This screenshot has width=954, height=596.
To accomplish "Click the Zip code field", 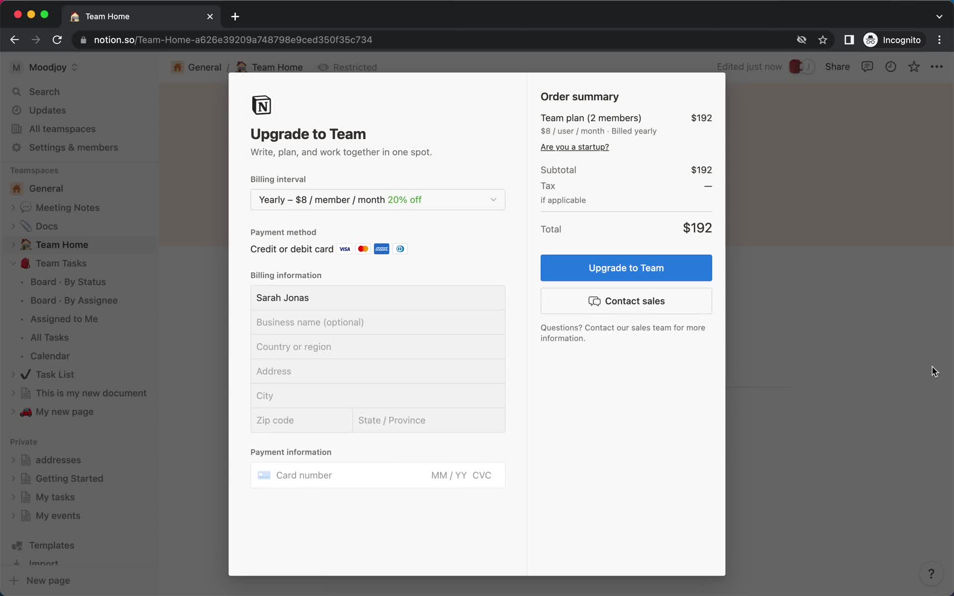I will point(302,420).
